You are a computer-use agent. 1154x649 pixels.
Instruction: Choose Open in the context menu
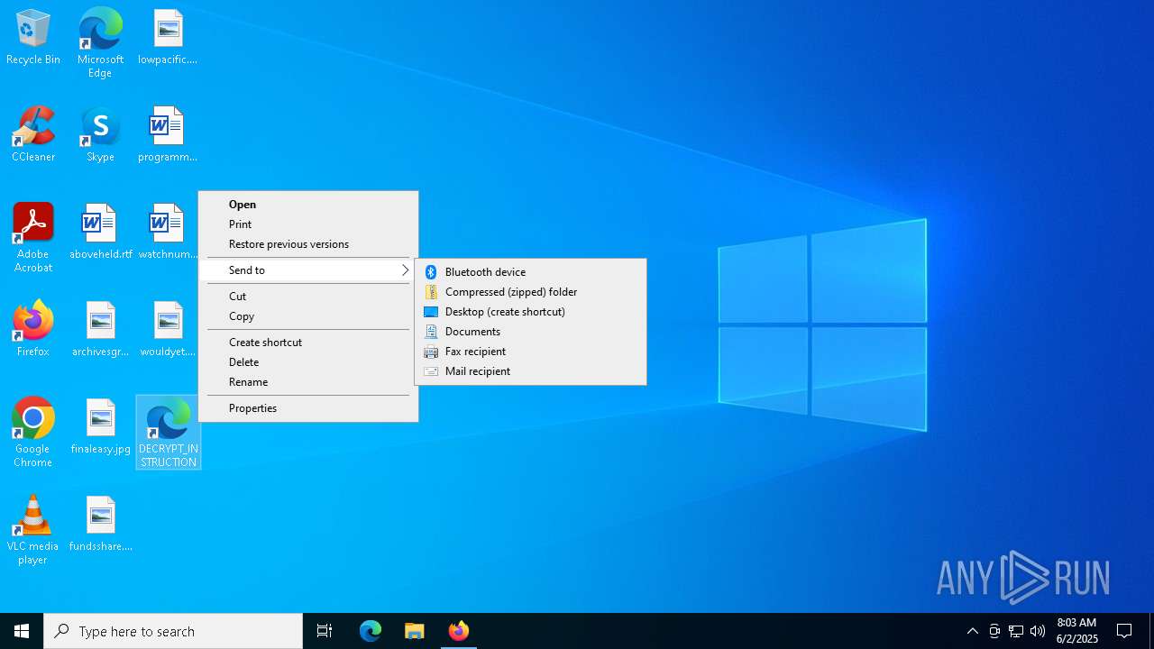(308, 205)
